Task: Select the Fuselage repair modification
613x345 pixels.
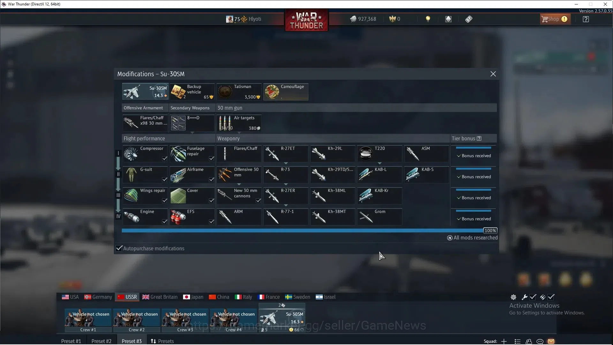Action: point(192,154)
